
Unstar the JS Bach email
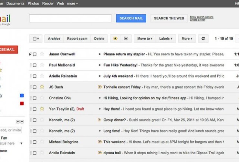42,87
